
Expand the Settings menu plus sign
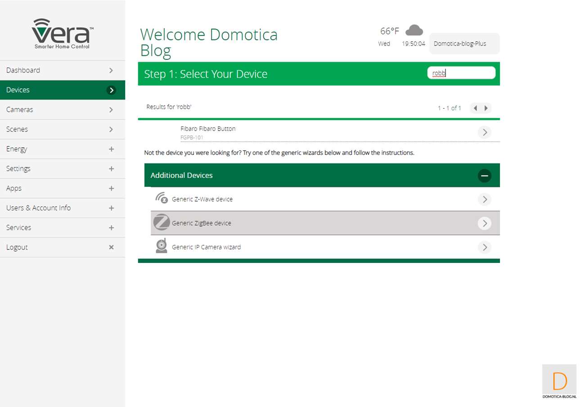pyautogui.click(x=111, y=169)
